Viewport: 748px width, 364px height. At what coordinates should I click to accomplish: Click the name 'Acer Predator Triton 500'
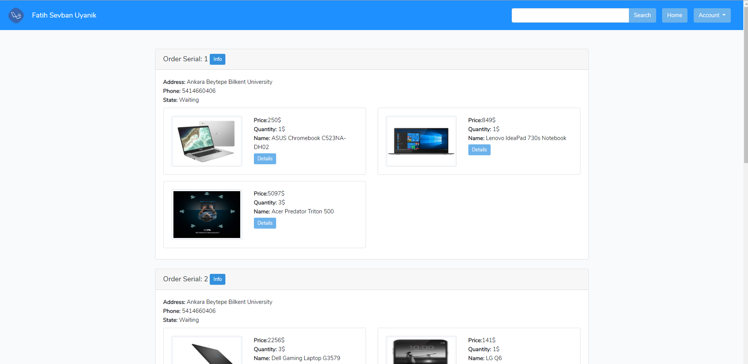[303, 211]
